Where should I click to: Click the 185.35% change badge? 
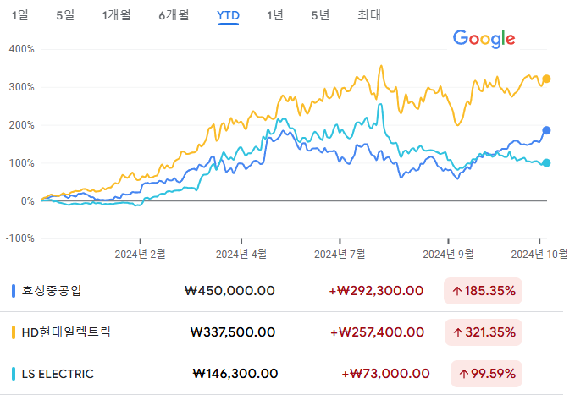(483, 291)
